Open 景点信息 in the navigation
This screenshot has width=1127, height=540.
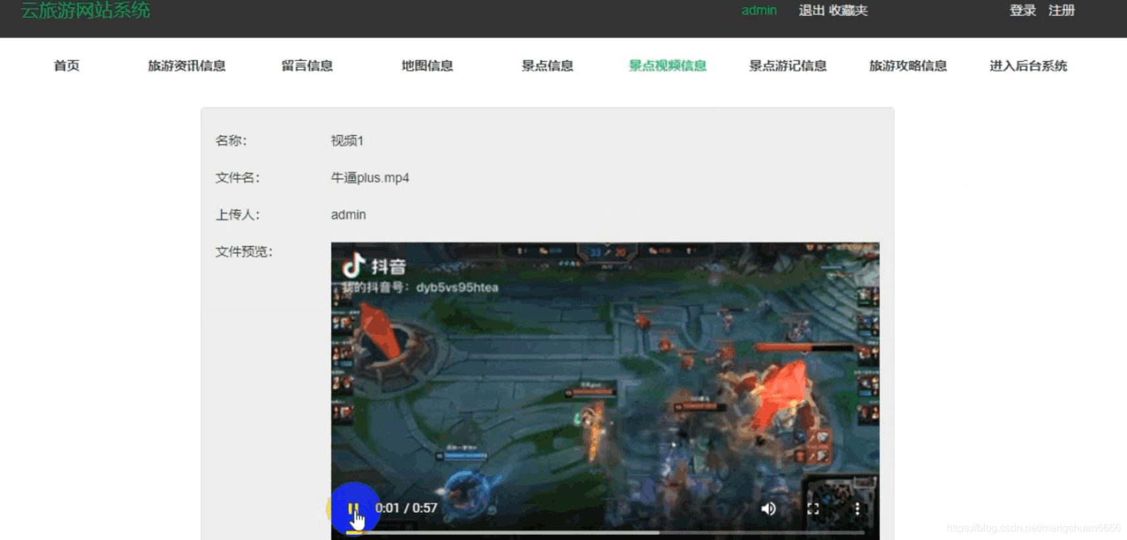coord(547,66)
